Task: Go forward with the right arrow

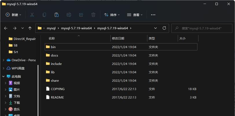Action: tap(15, 28)
